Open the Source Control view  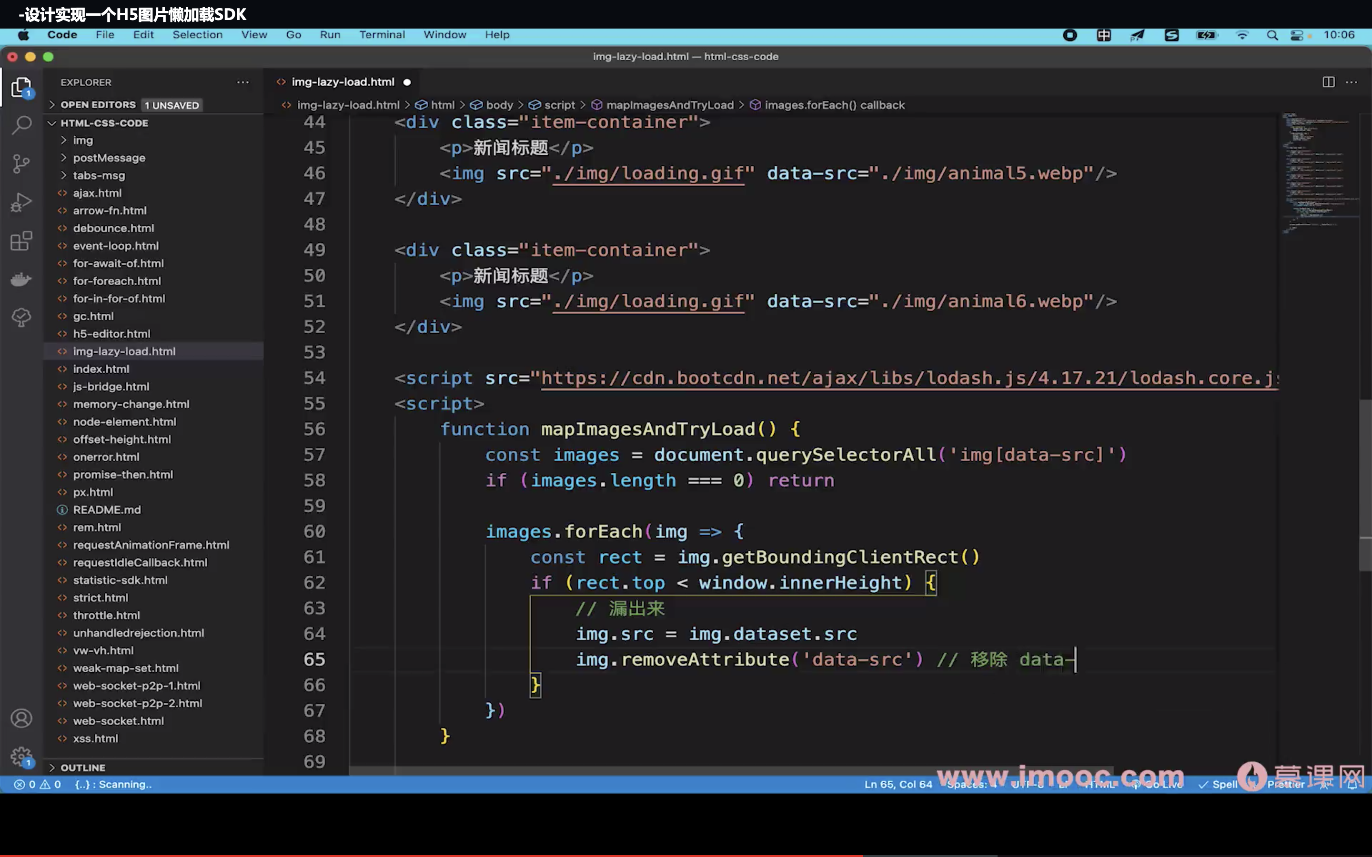[21, 164]
